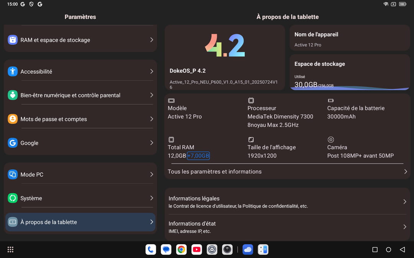
Task: Open Espace de stockage card
Action: click(x=350, y=72)
